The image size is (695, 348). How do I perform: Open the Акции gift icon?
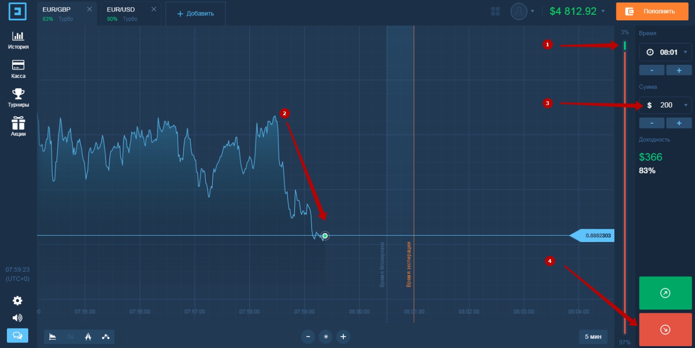(x=18, y=123)
